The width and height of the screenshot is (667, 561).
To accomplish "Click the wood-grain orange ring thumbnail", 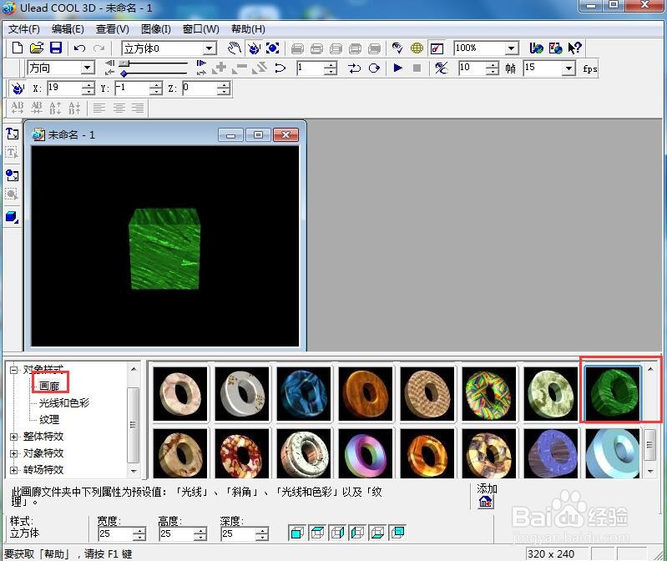I will [x=365, y=394].
